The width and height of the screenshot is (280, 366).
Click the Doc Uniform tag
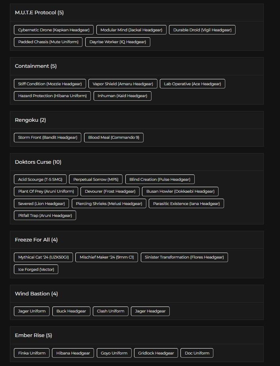[197, 353]
